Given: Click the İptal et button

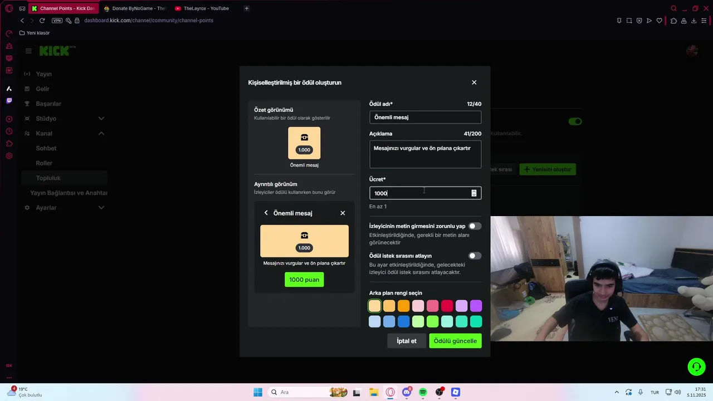Looking at the screenshot, I should [x=407, y=341].
